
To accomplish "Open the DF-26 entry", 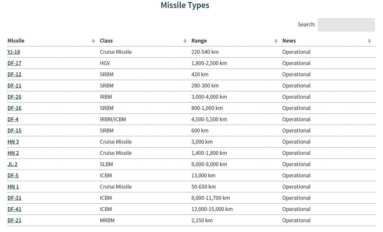I will pos(14,97).
